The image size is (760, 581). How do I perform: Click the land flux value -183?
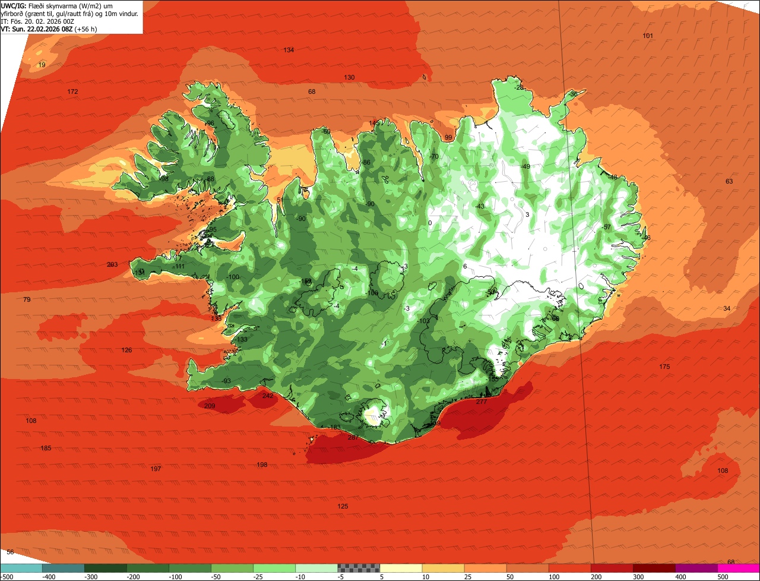pos(335,427)
